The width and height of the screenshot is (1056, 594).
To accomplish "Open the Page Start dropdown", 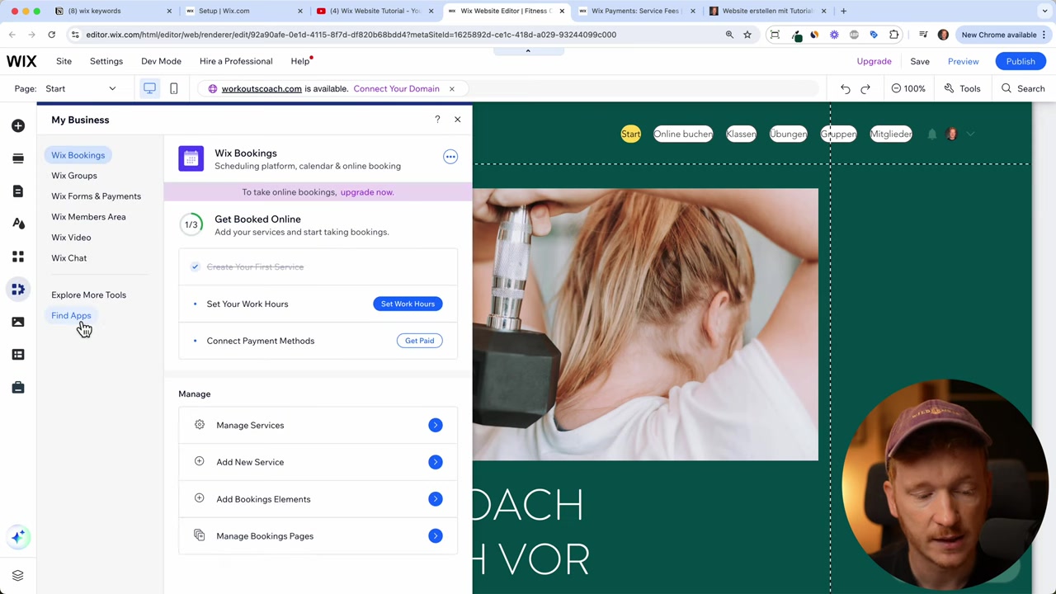I will (81, 88).
